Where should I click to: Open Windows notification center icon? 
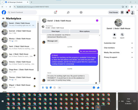[x=134, y=101]
